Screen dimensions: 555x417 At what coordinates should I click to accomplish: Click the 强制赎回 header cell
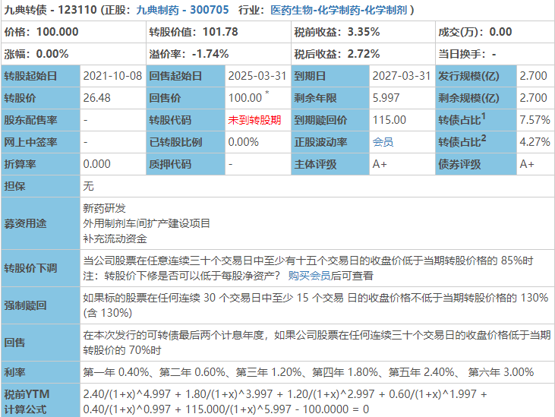(x=41, y=305)
